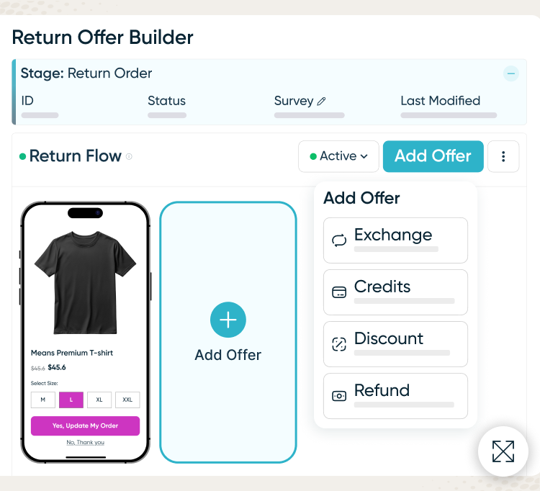540x491 pixels.
Task: Click the info icon next to Return Flow
Action: pos(129,156)
